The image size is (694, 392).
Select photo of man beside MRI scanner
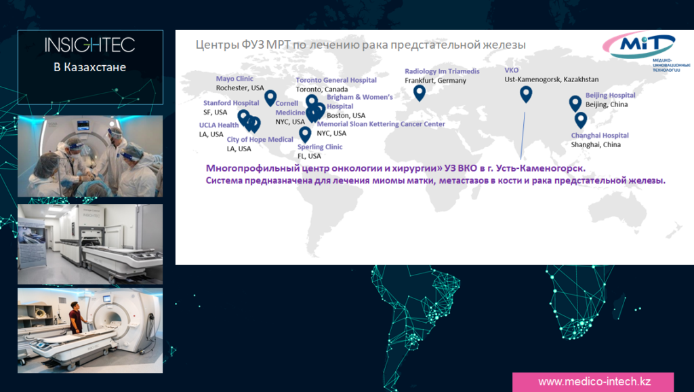[x=90, y=330]
